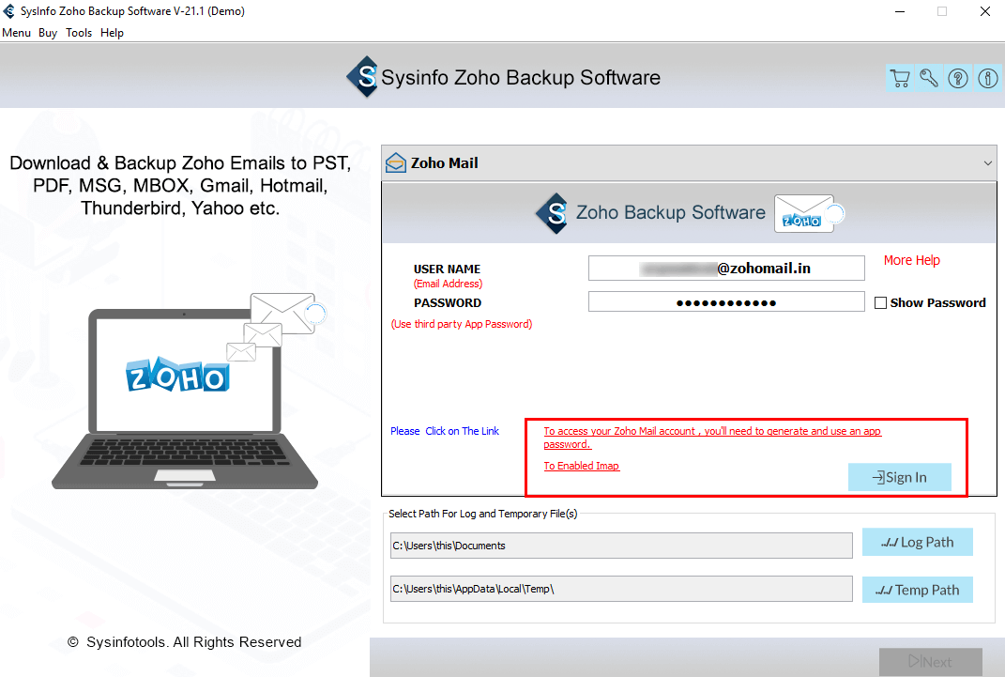Click the 'Sysinfotools. All Rights Reserved' text
Viewport: 1005px width, 677px height.
pyautogui.click(x=193, y=642)
